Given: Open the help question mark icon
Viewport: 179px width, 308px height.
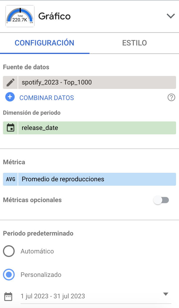Looking at the screenshot, I should point(171,98).
